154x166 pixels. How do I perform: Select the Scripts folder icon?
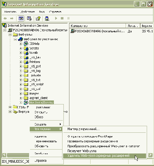(26, 48)
